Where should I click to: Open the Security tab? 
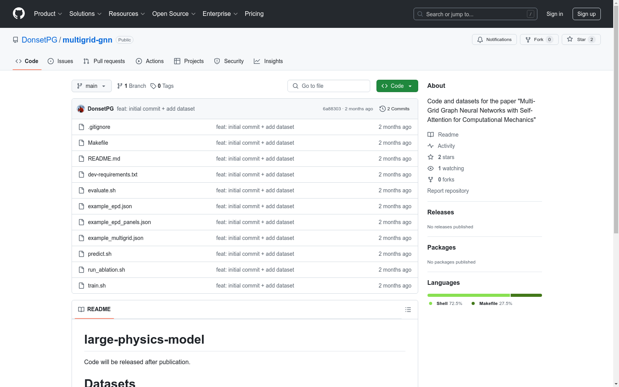(x=229, y=61)
